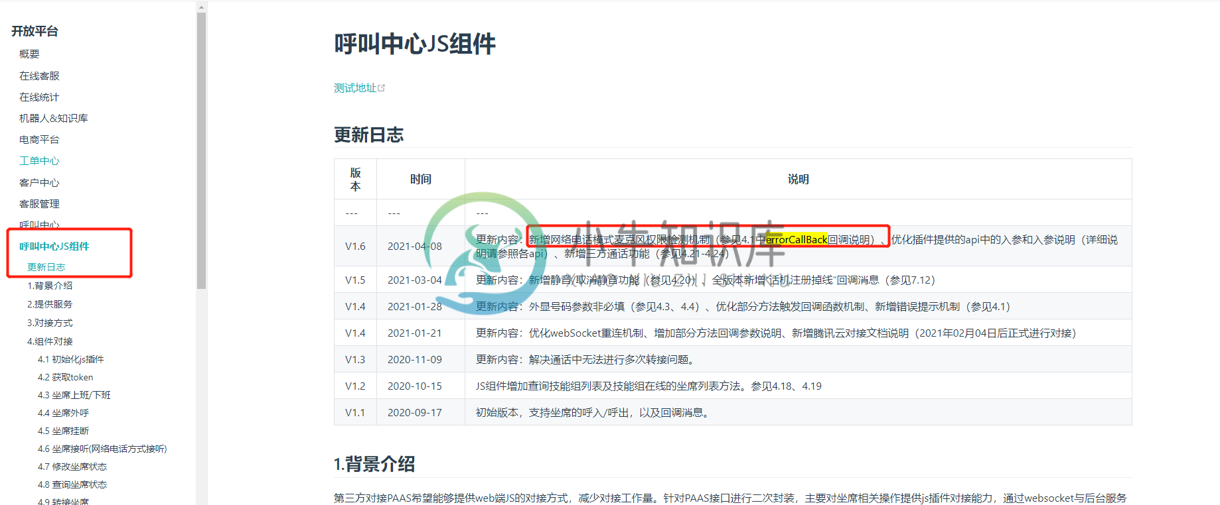Click version cell V1.2
The height and width of the screenshot is (505, 1220).
point(355,386)
